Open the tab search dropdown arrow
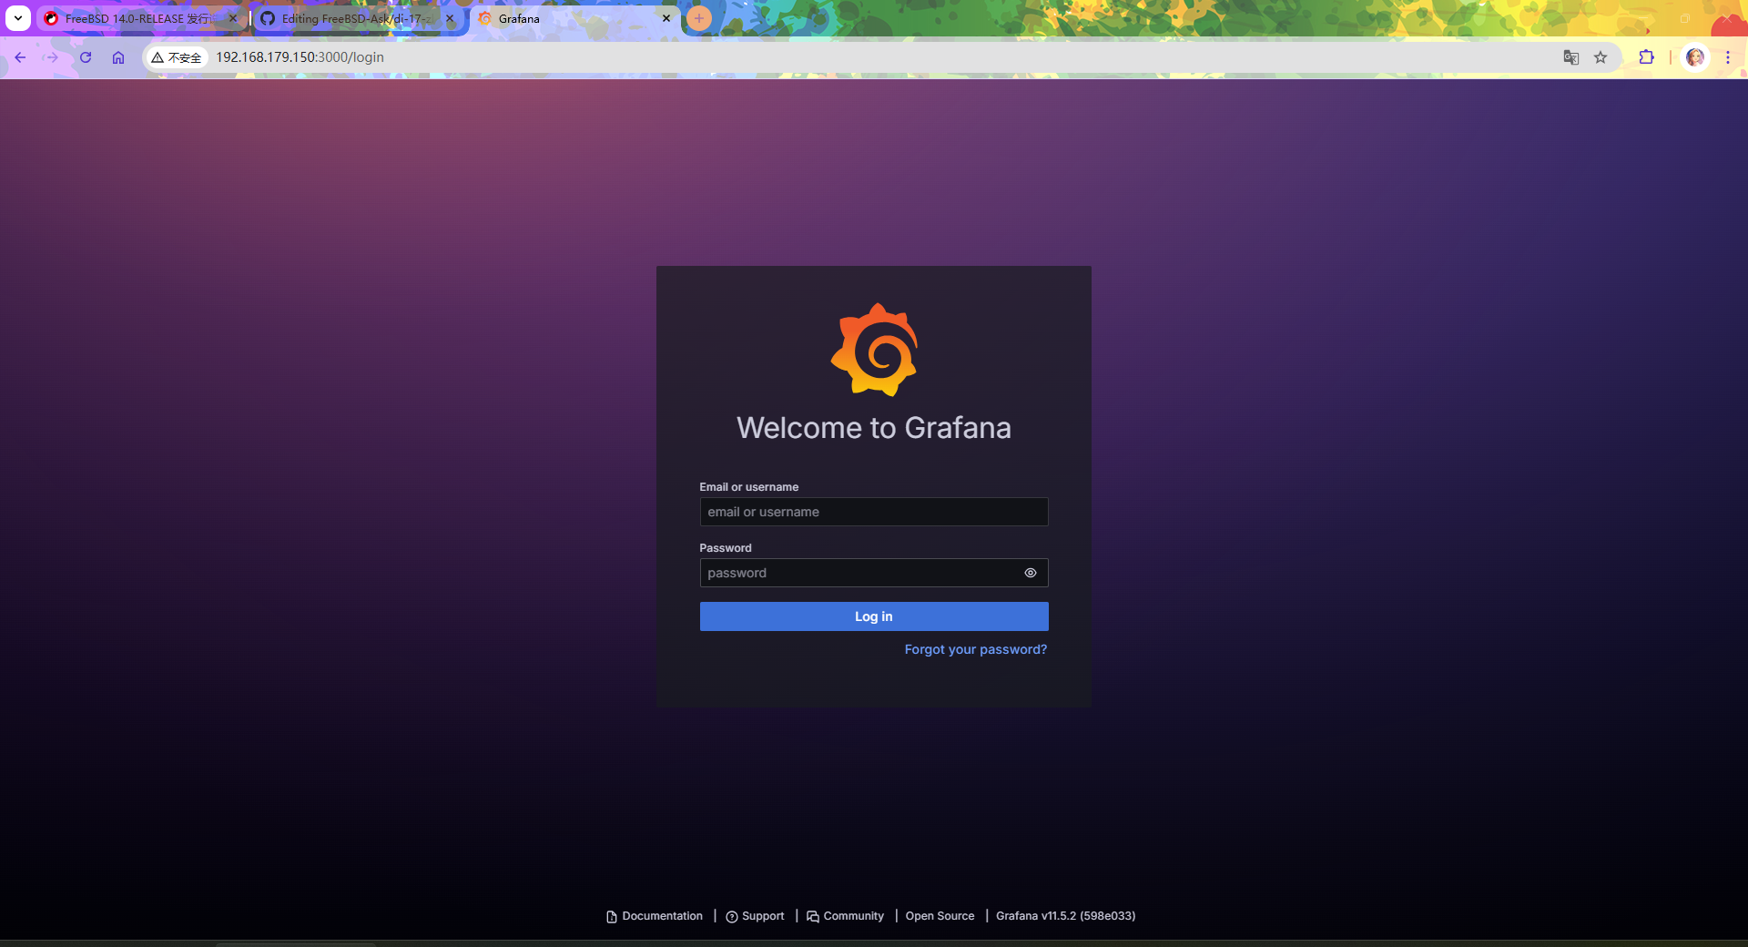1748x947 pixels. [18, 18]
